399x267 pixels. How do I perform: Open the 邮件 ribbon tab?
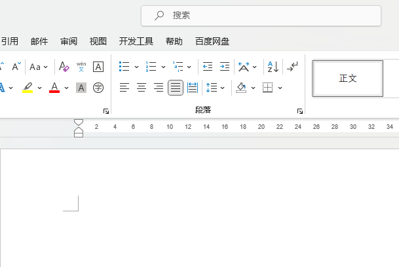pyautogui.click(x=39, y=41)
